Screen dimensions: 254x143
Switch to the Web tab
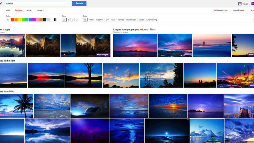(8, 10)
